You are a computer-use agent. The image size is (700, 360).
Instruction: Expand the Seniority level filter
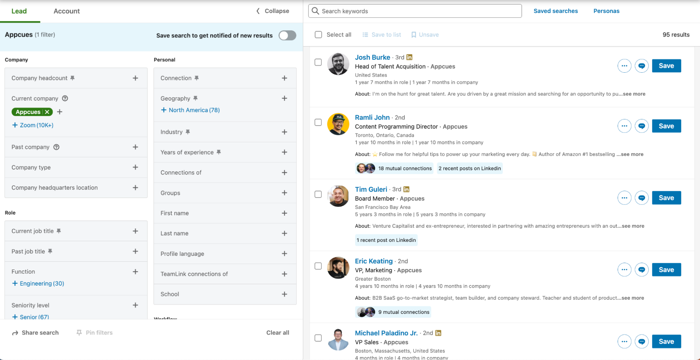[x=136, y=305]
